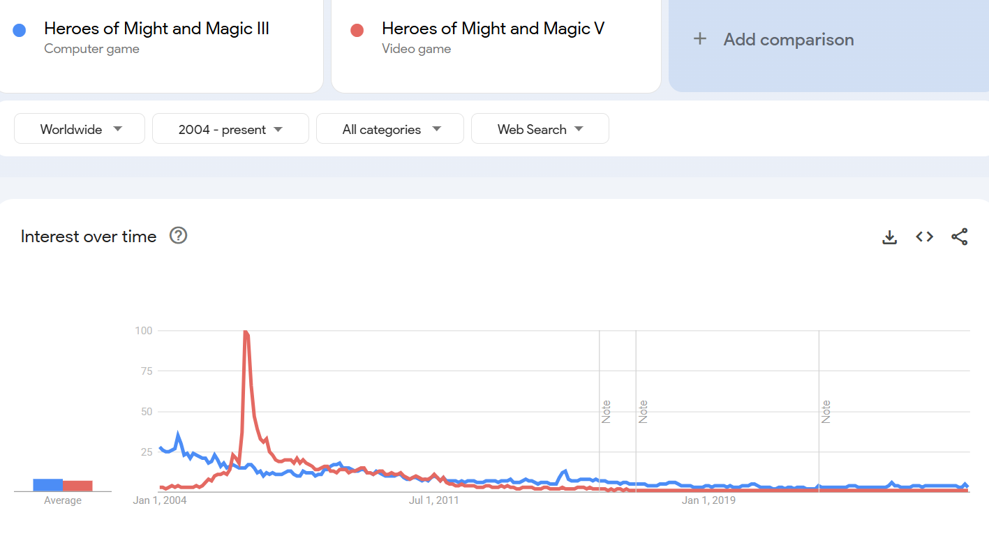The image size is (989, 536).
Task: Open the 2004 - present time range dropdown
Action: (230, 129)
